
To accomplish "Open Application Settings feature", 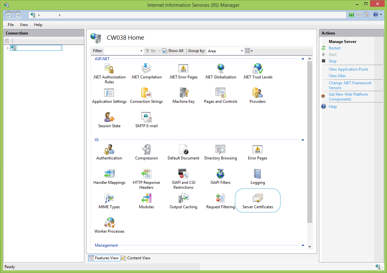I will pyautogui.click(x=109, y=96).
